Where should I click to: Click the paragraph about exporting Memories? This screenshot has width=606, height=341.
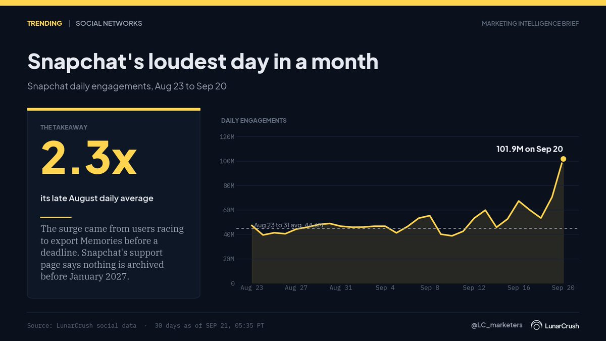112,253
